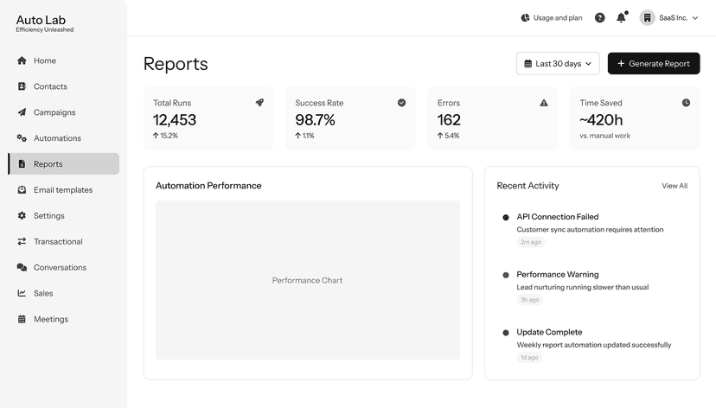Open the Automations section
The image size is (716, 408).
coord(63,137)
